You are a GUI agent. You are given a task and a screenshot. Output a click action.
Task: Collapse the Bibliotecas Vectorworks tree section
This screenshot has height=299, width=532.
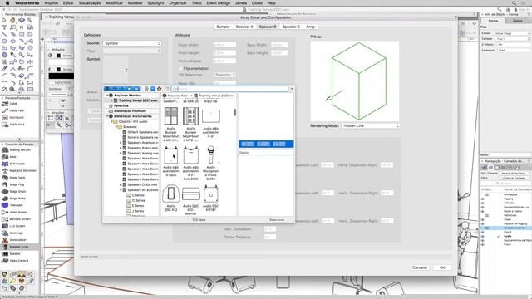[107, 116]
